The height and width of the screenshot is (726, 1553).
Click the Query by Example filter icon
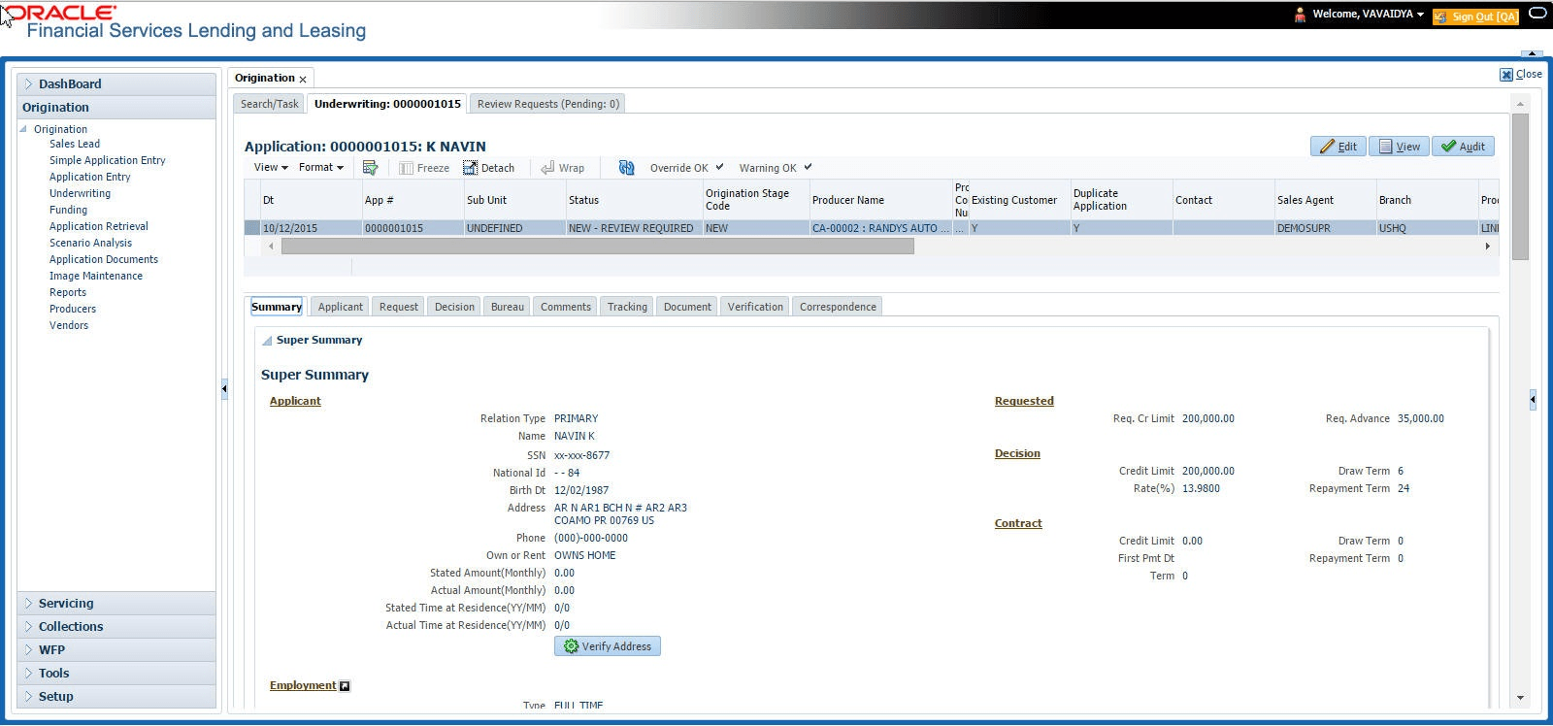click(370, 168)
